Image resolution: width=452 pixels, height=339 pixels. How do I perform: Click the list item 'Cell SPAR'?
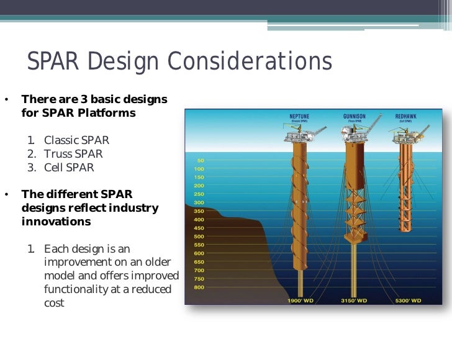69,168
